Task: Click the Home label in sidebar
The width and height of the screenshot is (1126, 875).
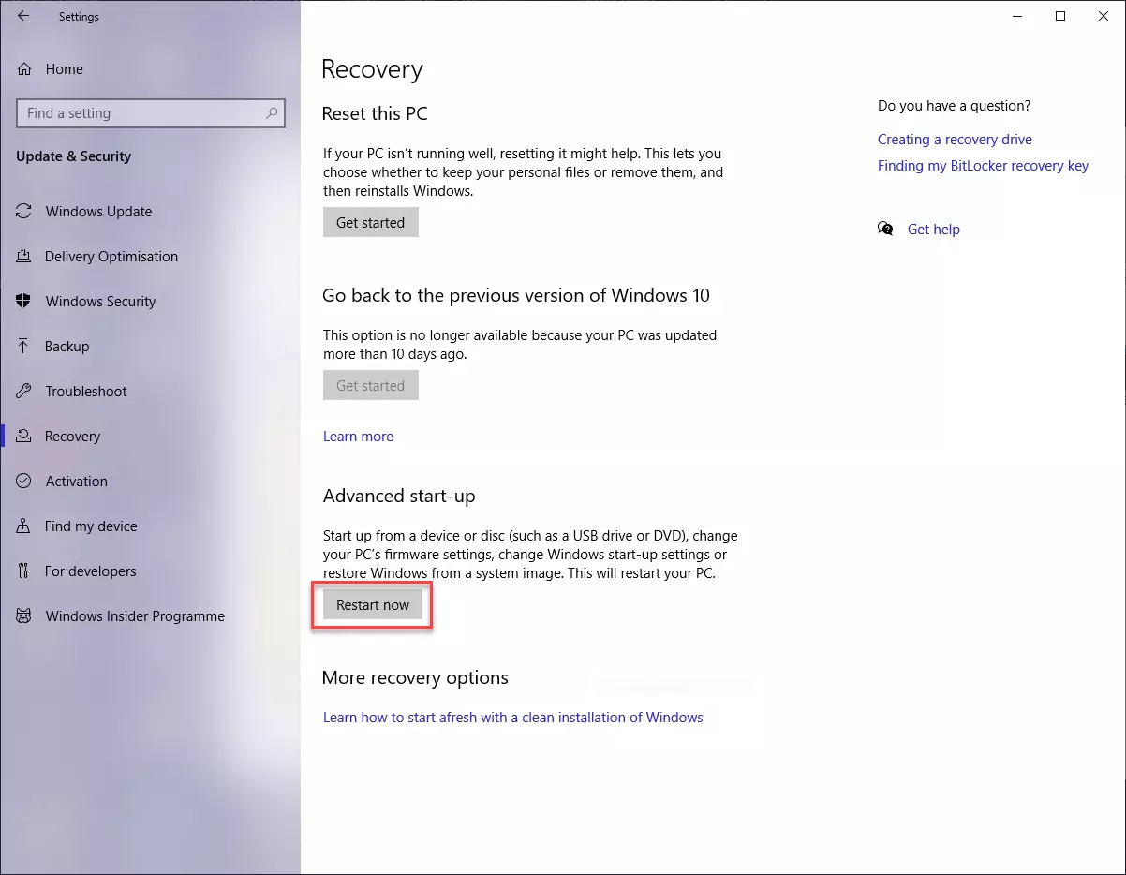Action: click(64, 69)
